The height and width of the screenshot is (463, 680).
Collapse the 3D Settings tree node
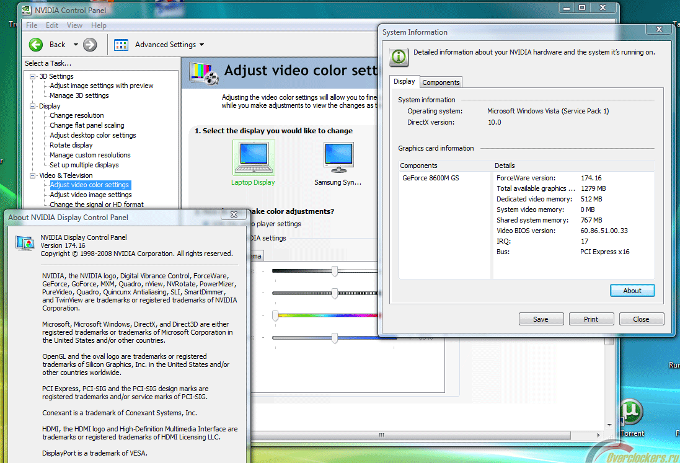[x=32, y=76]
